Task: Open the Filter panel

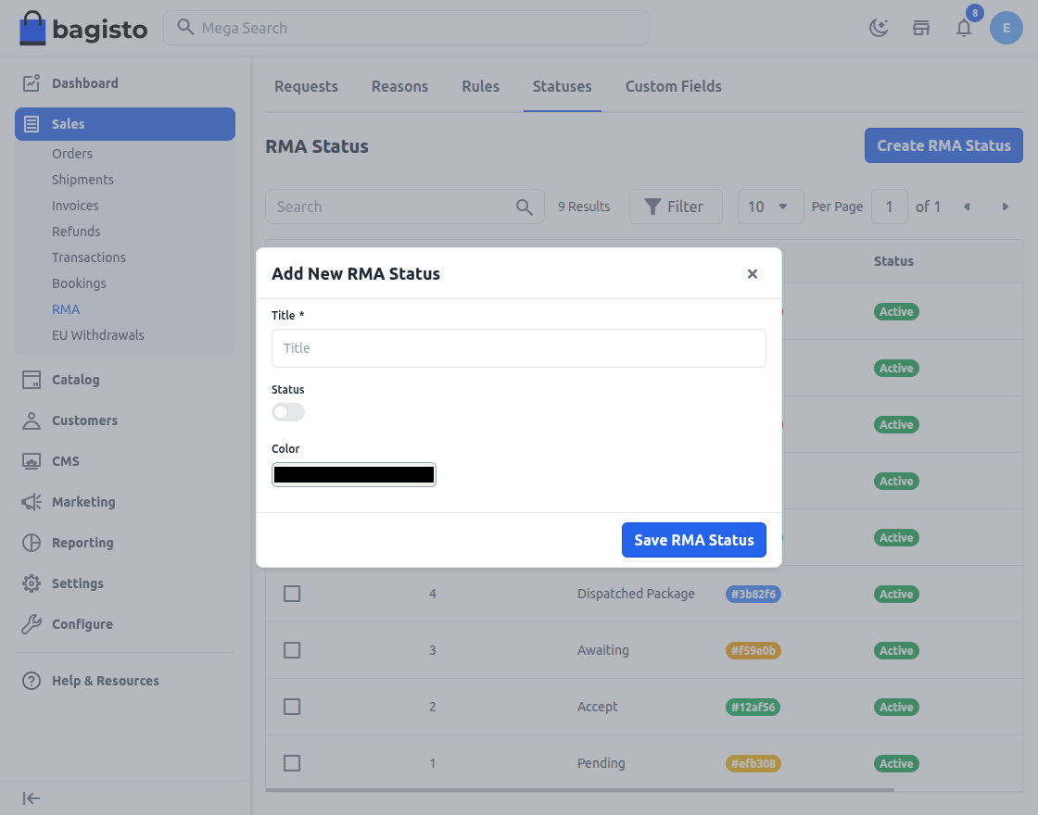Action: click(676, 207)
